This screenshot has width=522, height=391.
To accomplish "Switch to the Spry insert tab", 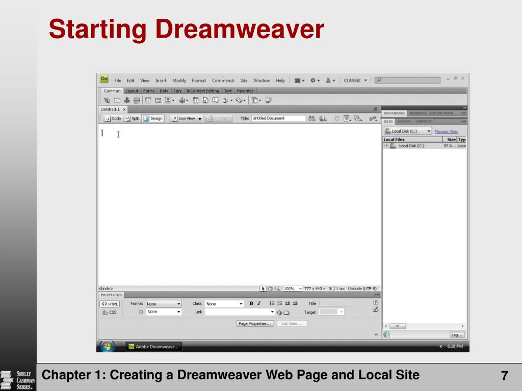I will [x=177, y=91].
